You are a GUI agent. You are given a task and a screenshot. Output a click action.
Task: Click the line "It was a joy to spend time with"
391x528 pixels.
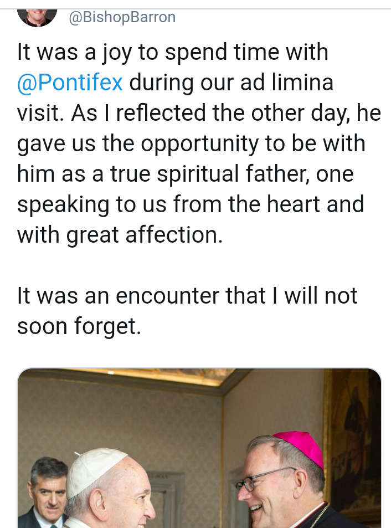(x=173, y=53)
